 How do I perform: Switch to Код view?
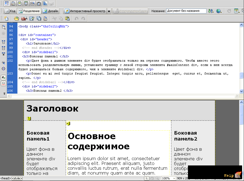coord(10,11)
